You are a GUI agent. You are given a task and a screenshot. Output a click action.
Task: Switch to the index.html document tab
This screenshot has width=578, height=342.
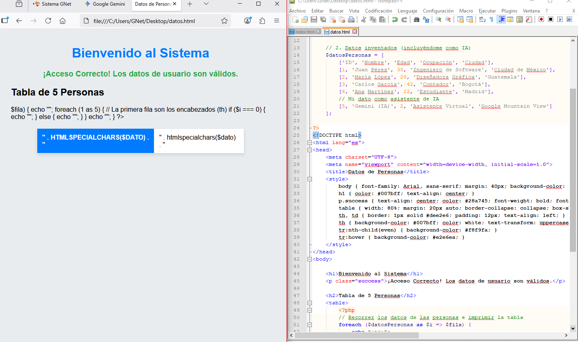(304, 32)
